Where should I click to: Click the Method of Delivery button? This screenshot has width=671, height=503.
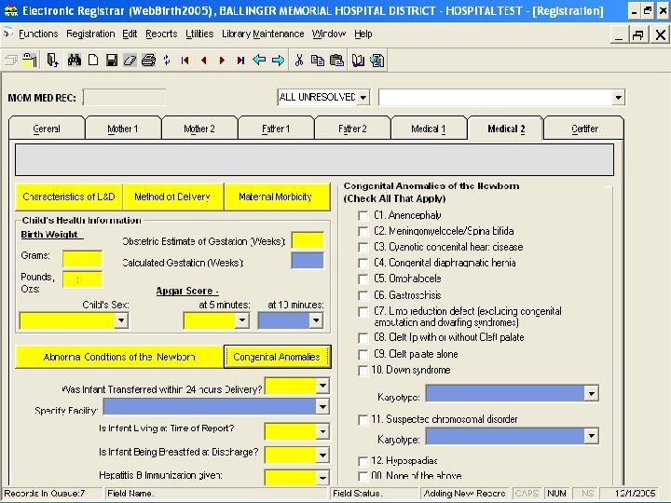(172, 197)
